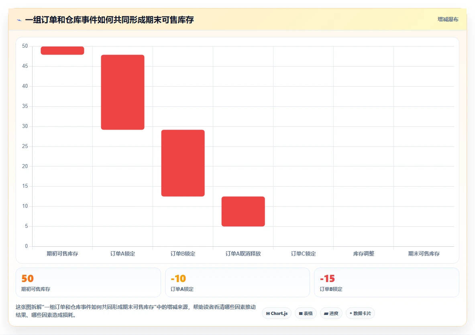Click the chart title 一组订单和仓库事件如何共同形成期末可售库存
475x335 pixels.
click(109, 20)
